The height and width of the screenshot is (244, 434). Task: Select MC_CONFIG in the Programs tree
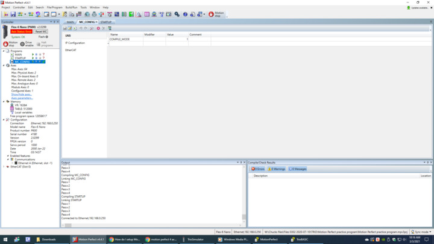22,61
